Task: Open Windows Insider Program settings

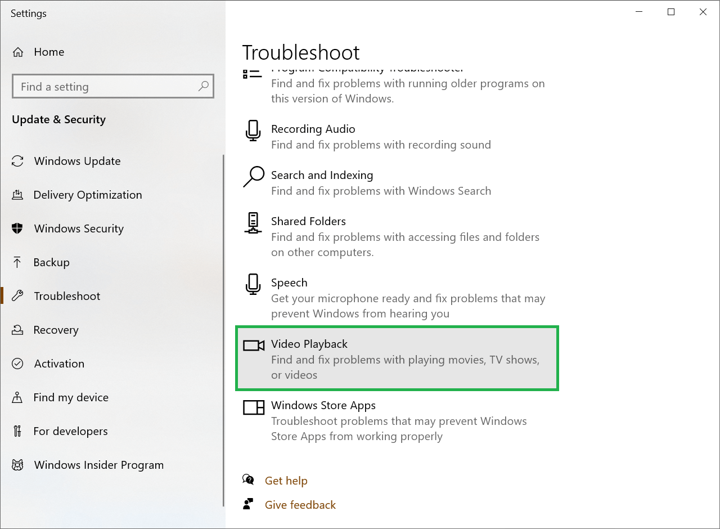Action: [98, 465]
